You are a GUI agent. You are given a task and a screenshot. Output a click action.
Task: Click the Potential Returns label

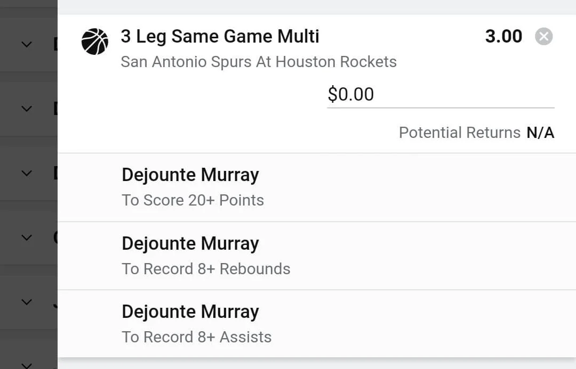tap(459, 133)
